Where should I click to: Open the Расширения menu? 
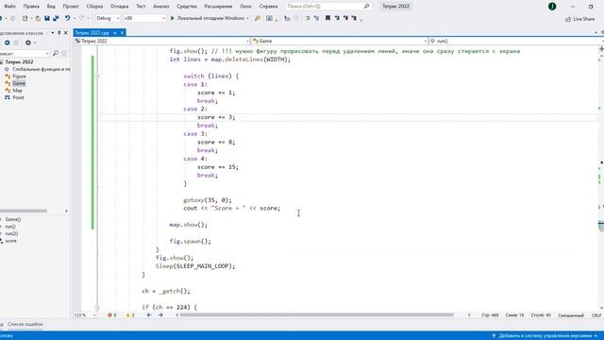(x=218, y=7)
